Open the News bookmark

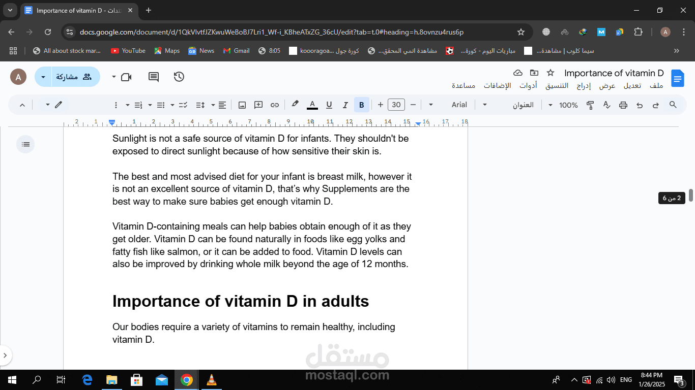point(201,51)
